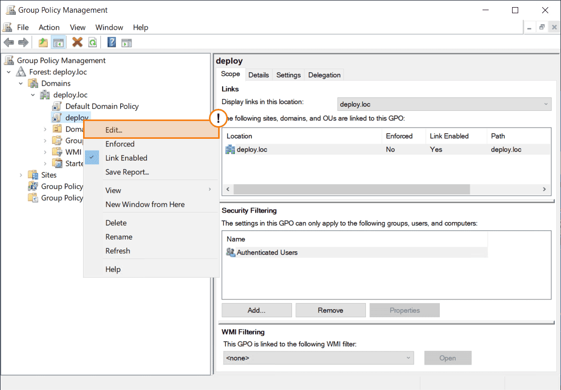Click the Open button for WMI filter
The image size is (561, 390).
click(x=447, y=358)
